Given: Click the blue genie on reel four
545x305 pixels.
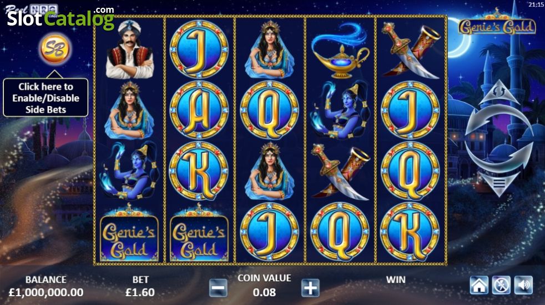Looking at the screenshot, I should point(340,109).
